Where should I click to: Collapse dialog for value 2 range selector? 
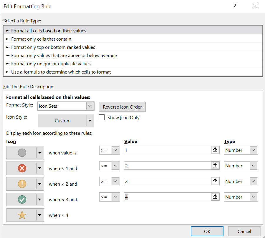(215, 166)
